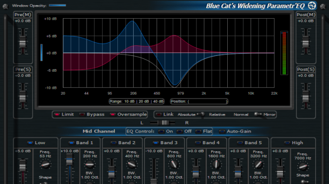Click the Band 4 1600 Hz value

pos(216,156)
